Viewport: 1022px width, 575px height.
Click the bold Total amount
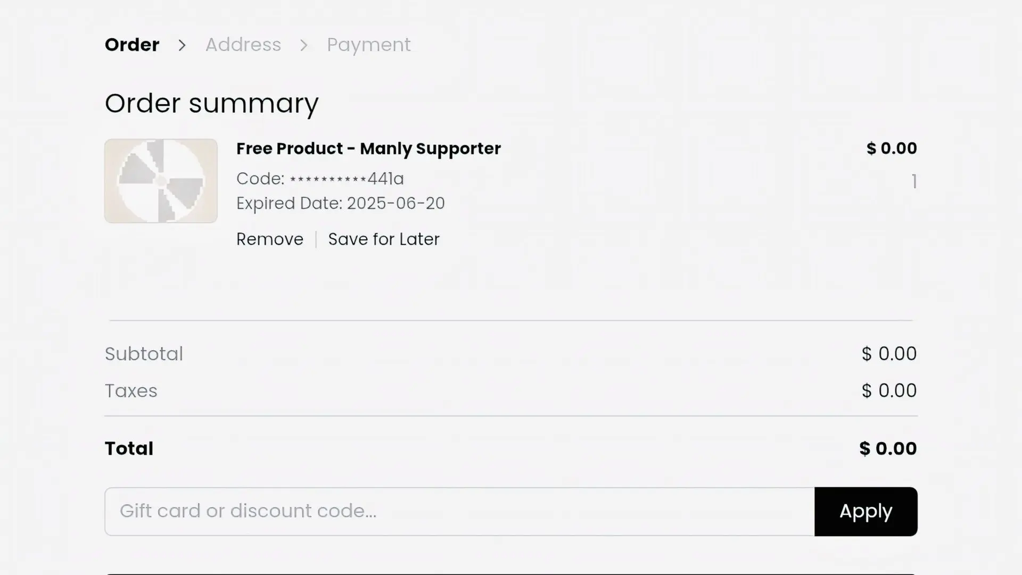pyautogui.click(x=888, y=448)
